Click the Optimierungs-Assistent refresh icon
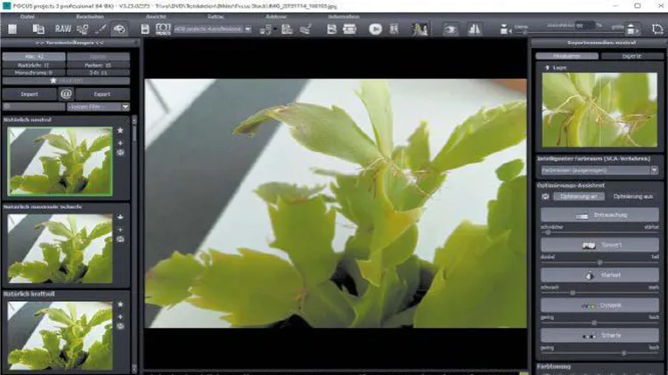The image size is (668, 375). (x=545, y=197)
